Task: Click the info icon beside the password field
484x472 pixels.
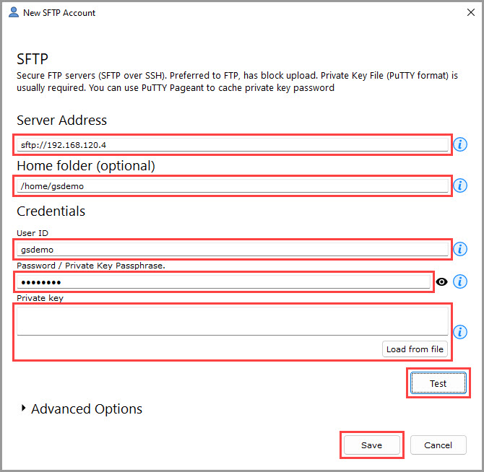Action: 460,281
